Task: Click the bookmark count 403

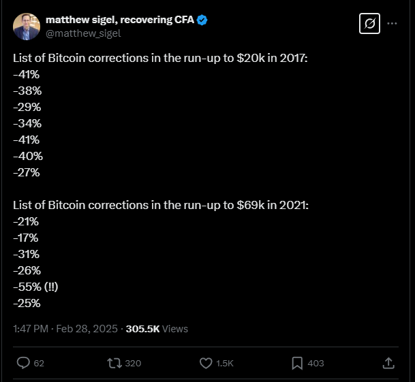Action: (x=316, y=363)
